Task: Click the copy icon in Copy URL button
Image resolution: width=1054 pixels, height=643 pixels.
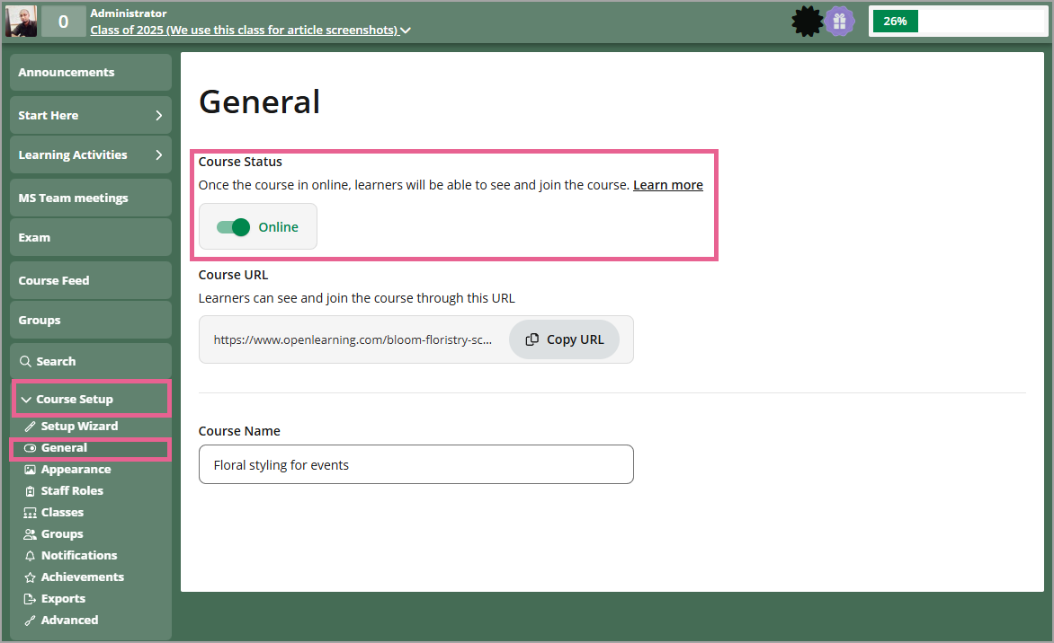Action: click(x=531, y=339)
